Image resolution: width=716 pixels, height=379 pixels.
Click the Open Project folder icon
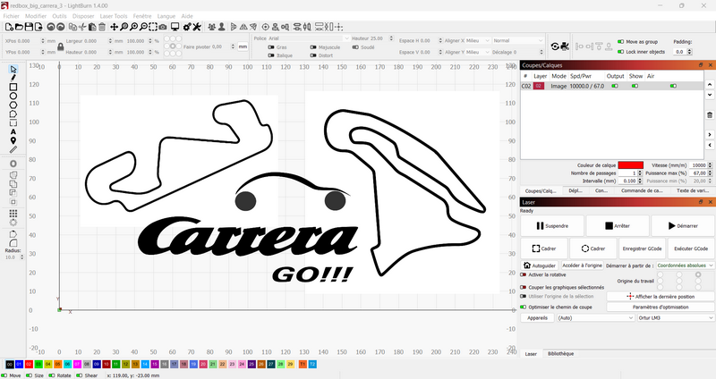pos(19,28)
